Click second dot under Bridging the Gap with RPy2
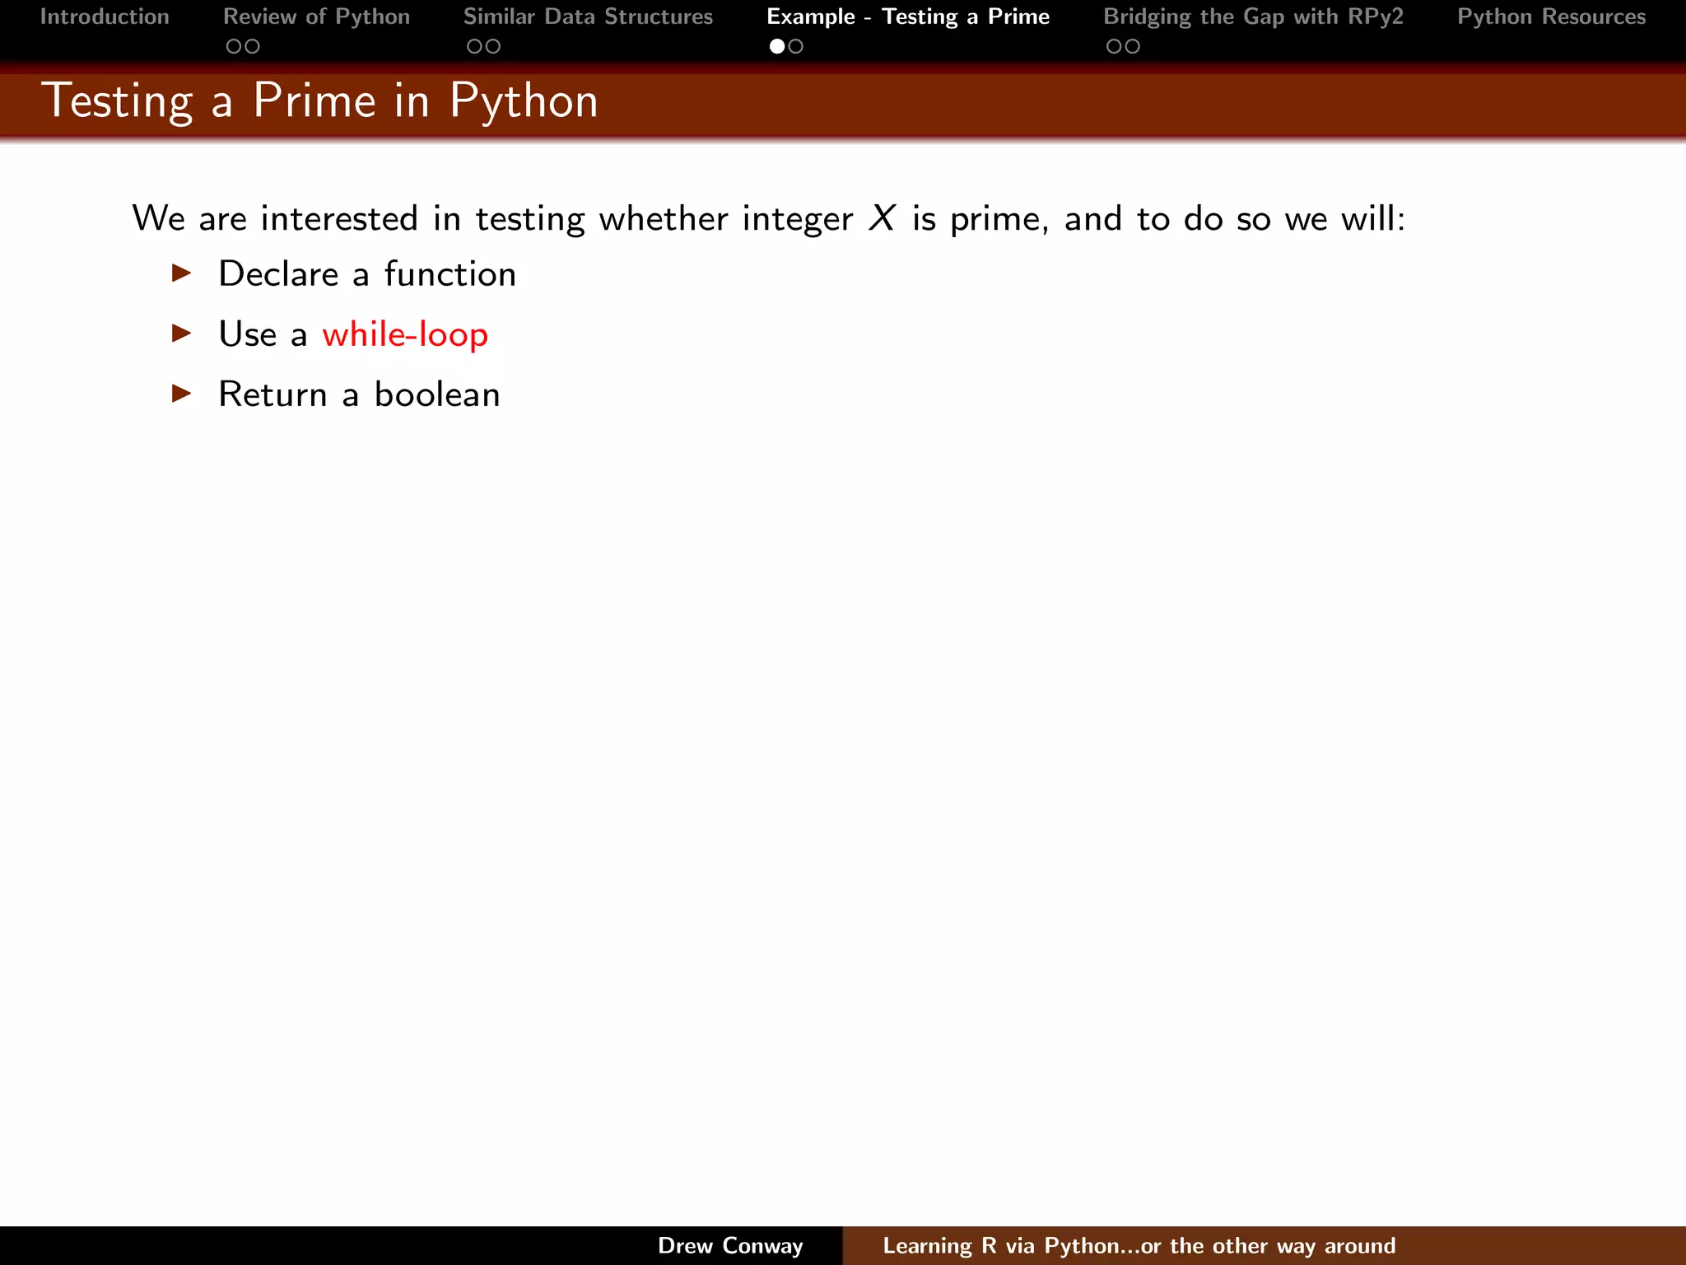This screenshot has height=1265, width=1686. pos(1133,47)
